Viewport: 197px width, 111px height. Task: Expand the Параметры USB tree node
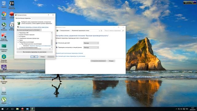18,33
